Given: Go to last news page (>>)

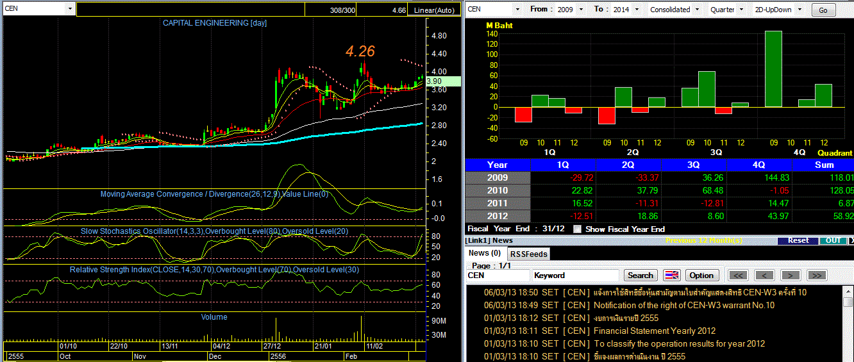Looking at the screenshot, I should tap(816, 276).
